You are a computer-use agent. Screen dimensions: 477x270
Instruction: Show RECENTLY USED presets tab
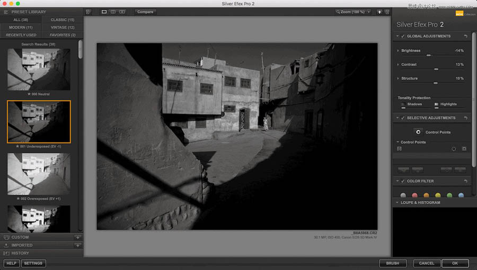pyautogui.click(x=21, y=35)
